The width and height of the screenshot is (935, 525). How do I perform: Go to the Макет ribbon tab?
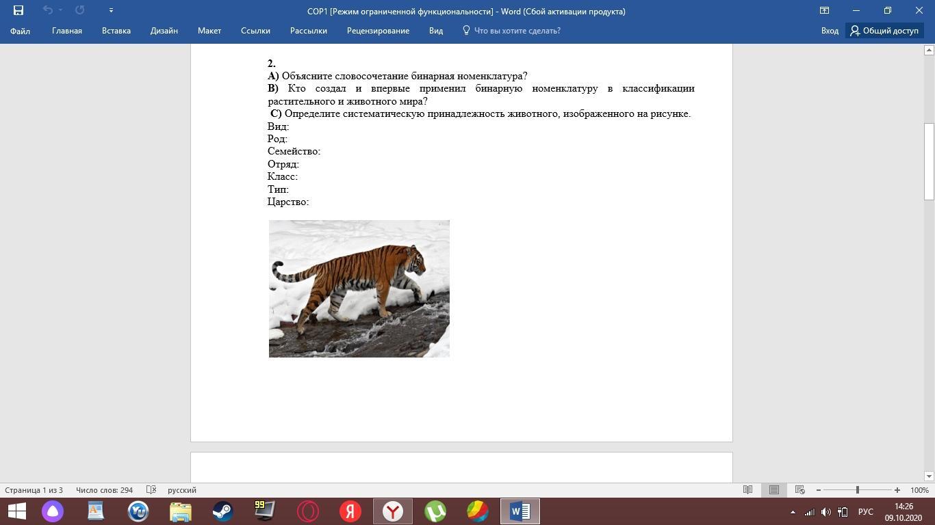(x=209, y=31)
